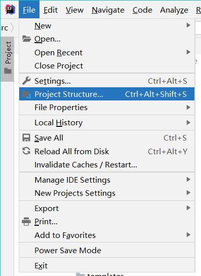
Task: Open the Edit menu
Action: pyautogui.click(x=51, y=10)
